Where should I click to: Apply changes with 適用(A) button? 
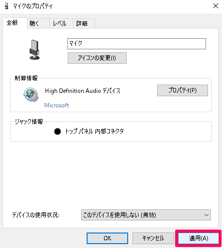click(198, 238)
